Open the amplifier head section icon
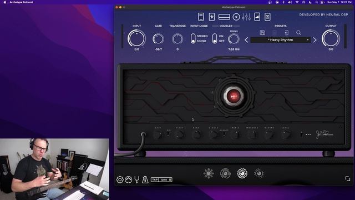This screenshot has height=200, width=355. click(x=224, y=17)
